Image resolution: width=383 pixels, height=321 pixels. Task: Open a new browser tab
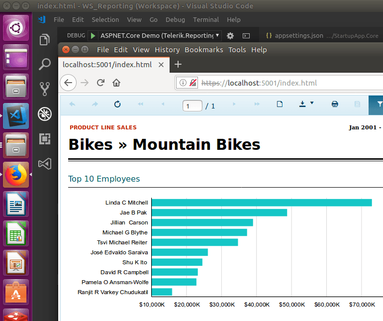(x=178, y=64)
